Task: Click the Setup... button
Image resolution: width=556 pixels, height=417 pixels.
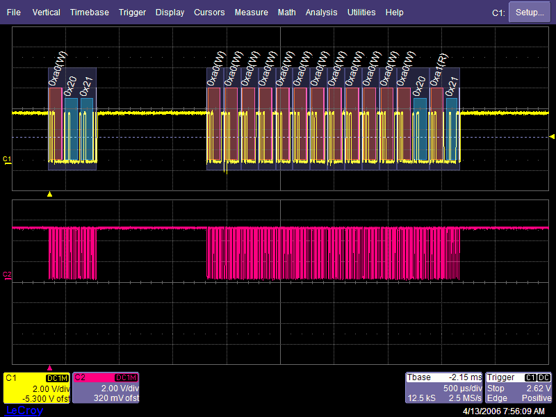Action: pyautogui.click(x=530, y=13)
